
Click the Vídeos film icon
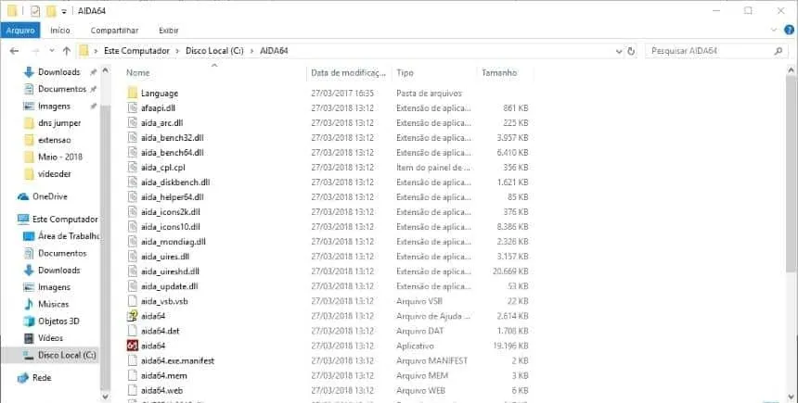coord(29,338)
